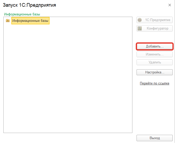Click the folder icon beside Информационные базы

8,21
